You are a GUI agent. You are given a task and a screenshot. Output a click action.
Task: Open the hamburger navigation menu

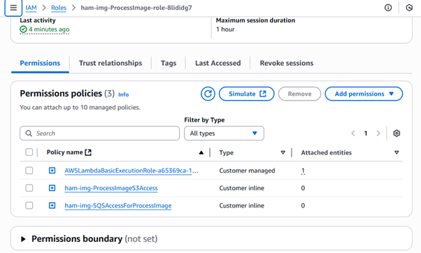point(13,8)
